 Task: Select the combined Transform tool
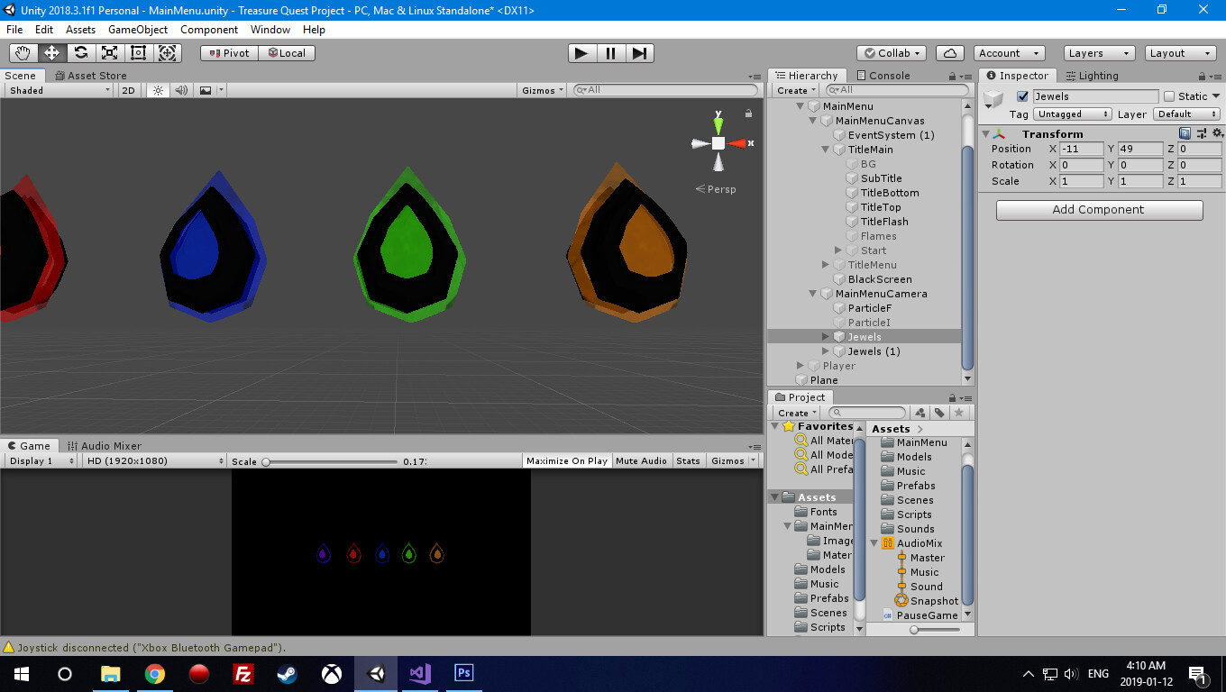(x=168, y=53)
